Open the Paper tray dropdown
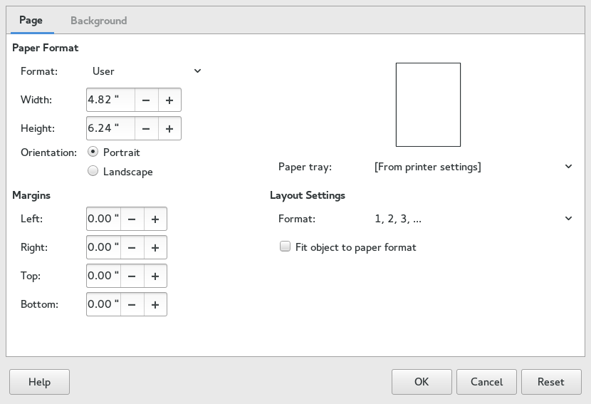 tap(474, 167)
